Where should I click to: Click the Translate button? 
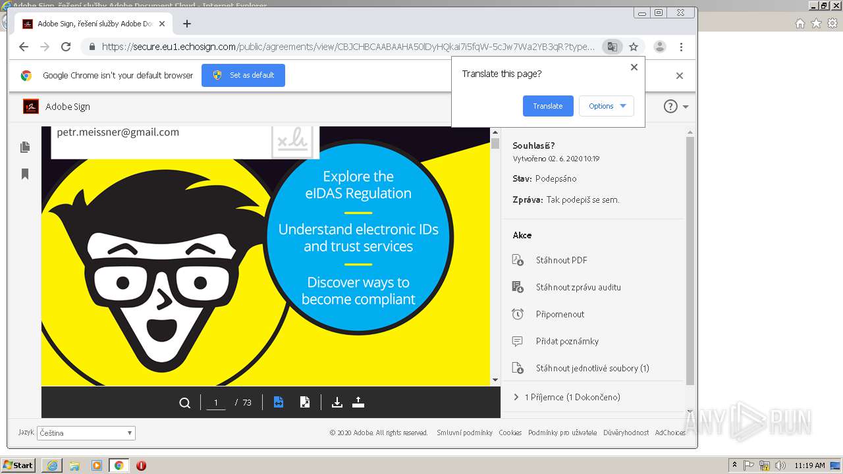(548, 106)
